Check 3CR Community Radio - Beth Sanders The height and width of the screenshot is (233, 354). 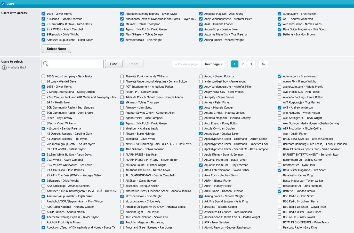point(43,108)
